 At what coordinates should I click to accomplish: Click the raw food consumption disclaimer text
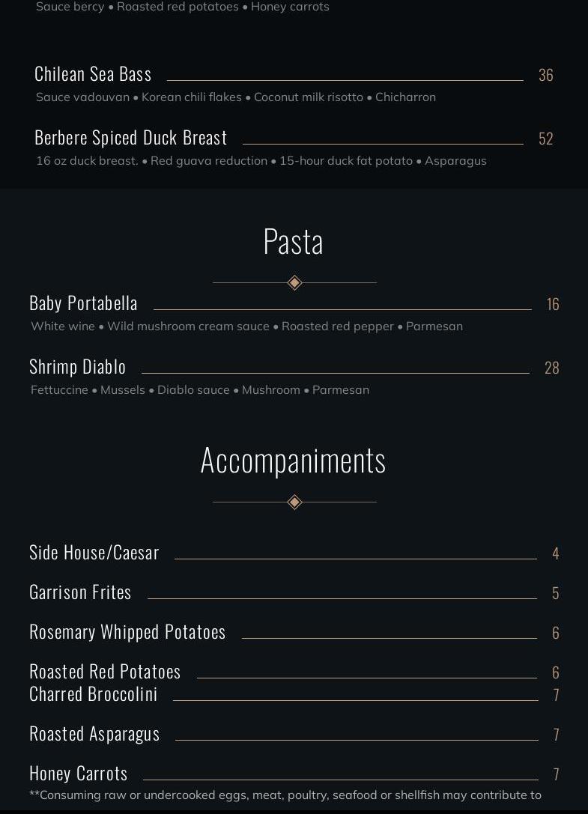point(285,795)
